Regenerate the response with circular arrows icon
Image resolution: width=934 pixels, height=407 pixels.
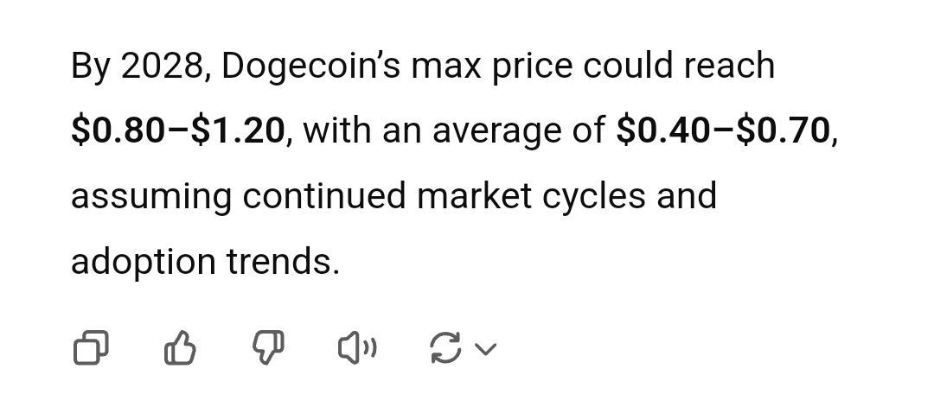pyautogui.click(x=445, y=348)
